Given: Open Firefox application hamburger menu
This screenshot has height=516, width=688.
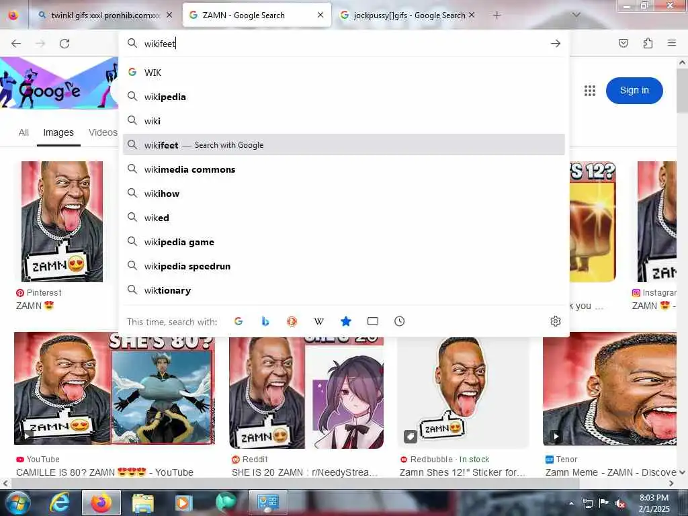Looking at the screenshot, I should (672, 43).
